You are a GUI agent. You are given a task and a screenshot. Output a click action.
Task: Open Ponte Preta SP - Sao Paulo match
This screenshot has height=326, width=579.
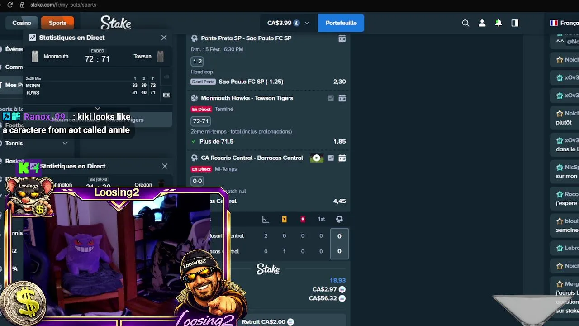pyautogui.click(x=246, y=38)
